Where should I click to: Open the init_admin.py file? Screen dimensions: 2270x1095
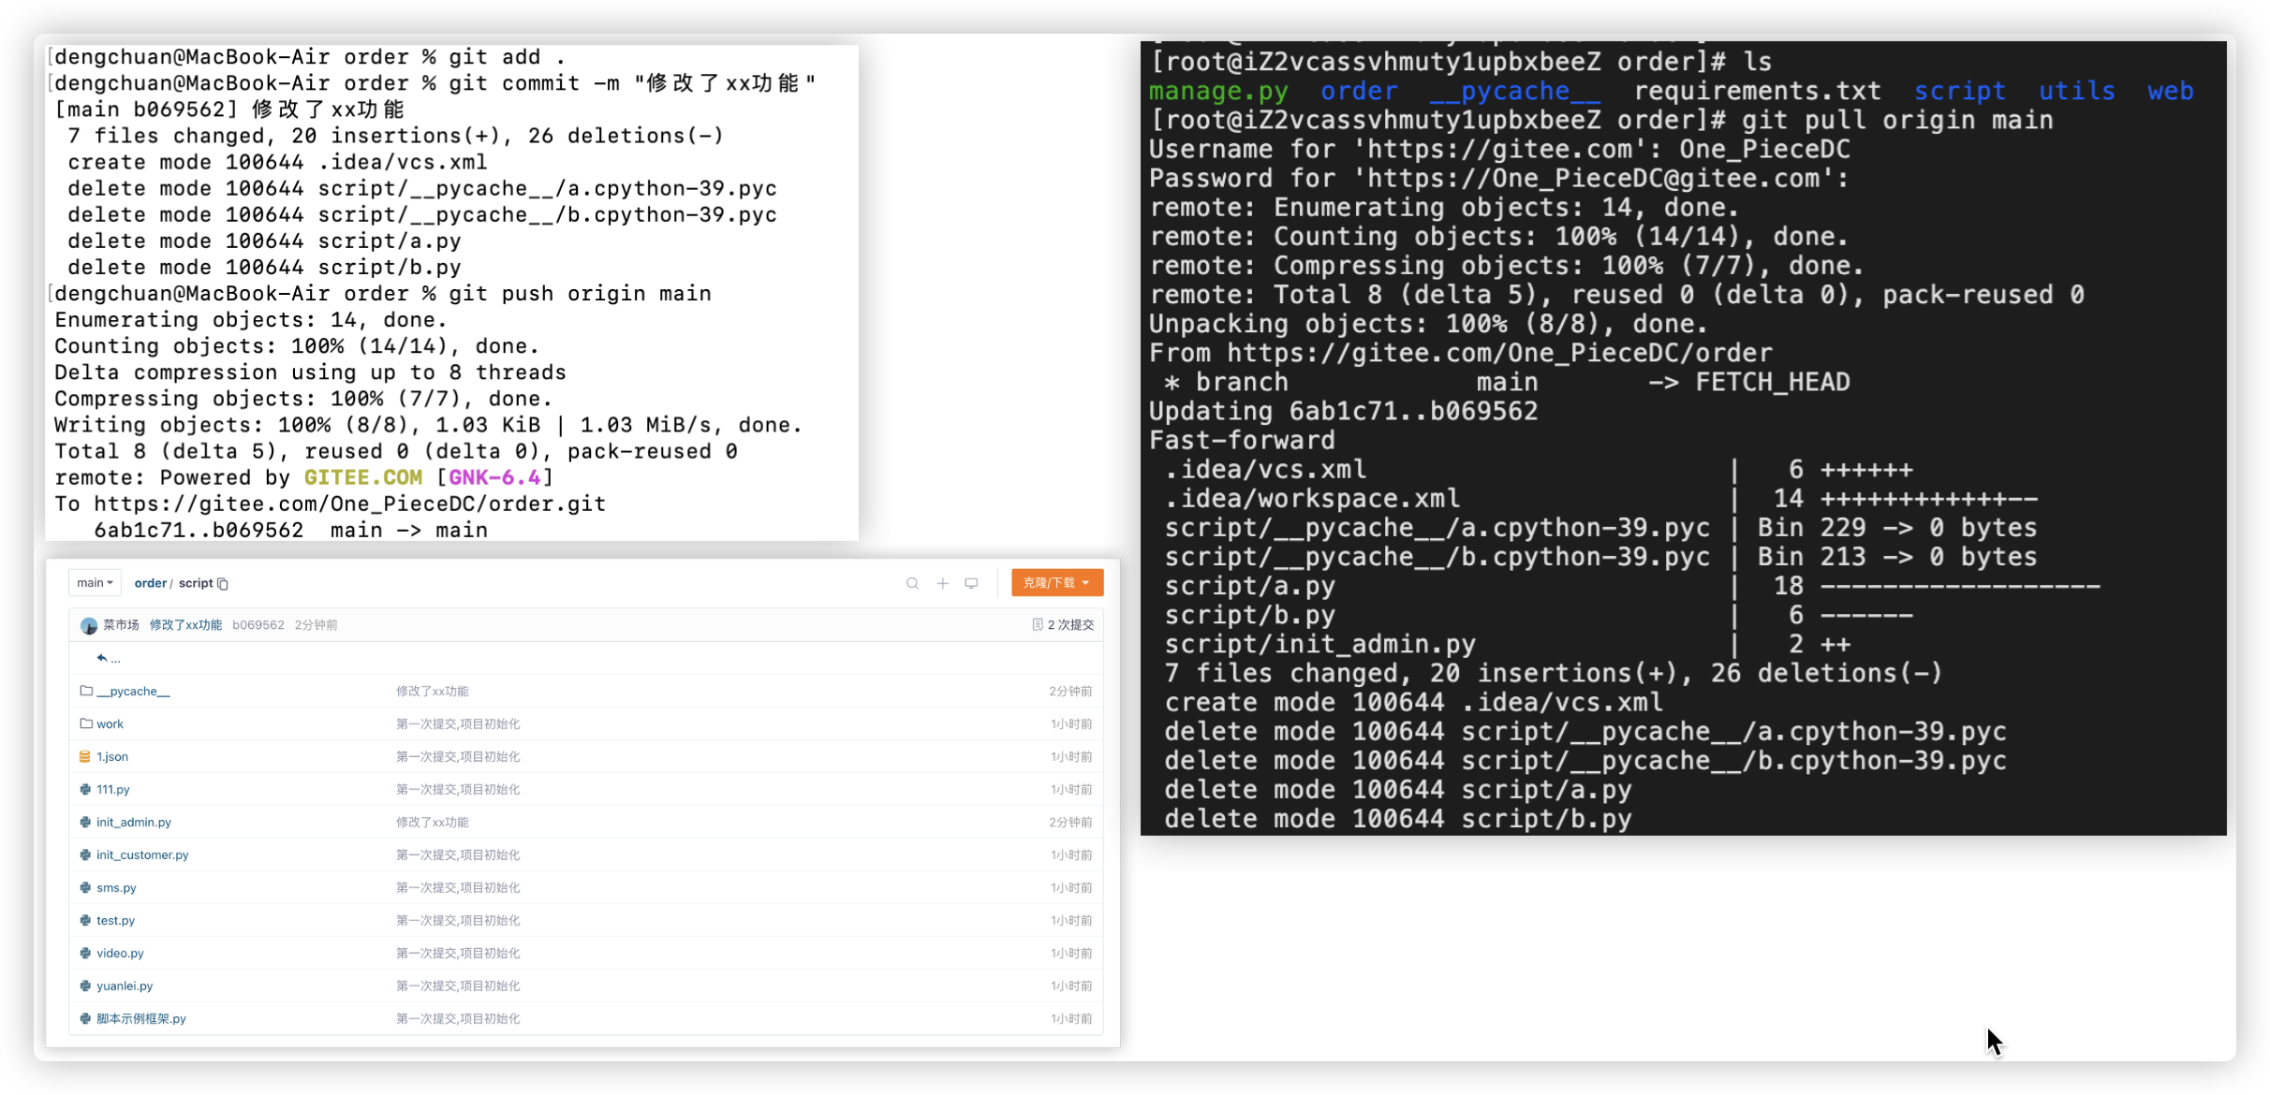133,823
